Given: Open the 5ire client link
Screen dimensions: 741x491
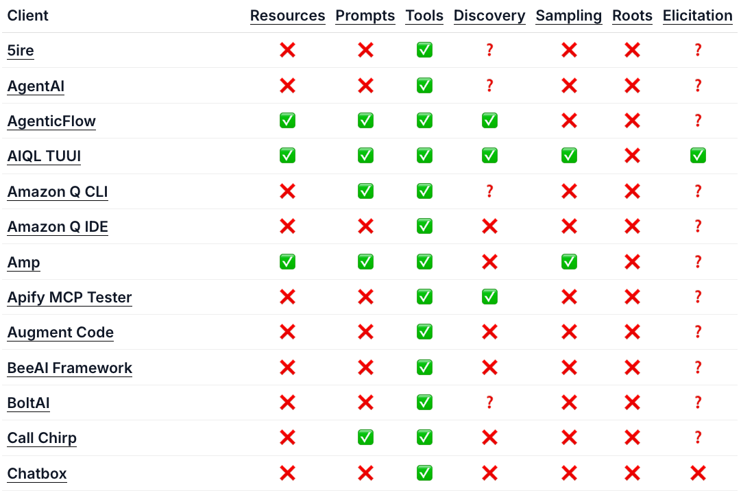Looking at the screenshot, I should (21, 51).
